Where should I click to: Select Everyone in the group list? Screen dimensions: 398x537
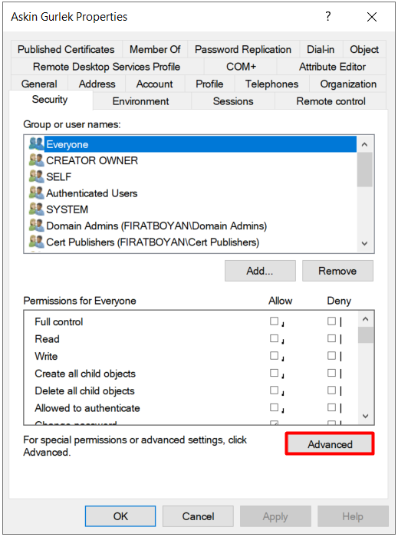coord(192,144)
